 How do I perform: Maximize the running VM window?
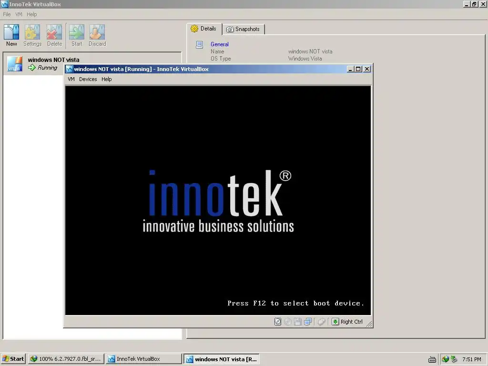[358, 69]
